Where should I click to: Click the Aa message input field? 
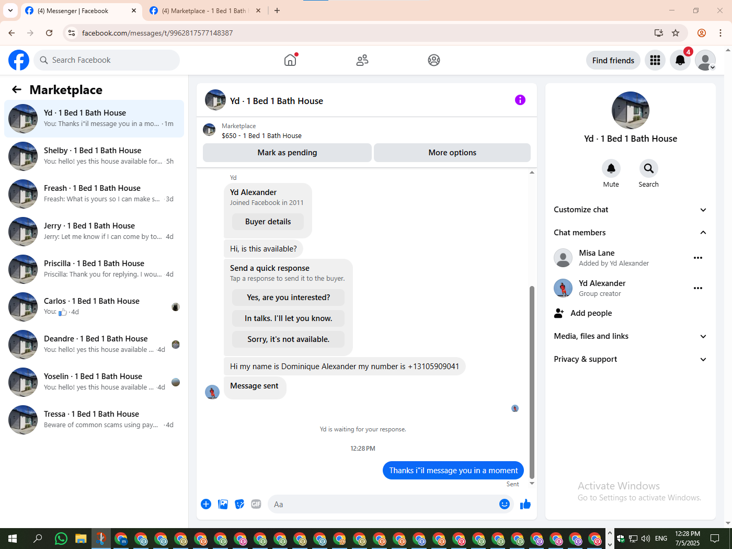pyautogui.click(x=384, y=504)
